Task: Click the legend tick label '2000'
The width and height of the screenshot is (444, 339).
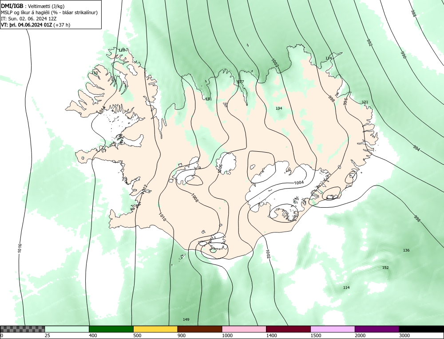Action: [360, 335]
